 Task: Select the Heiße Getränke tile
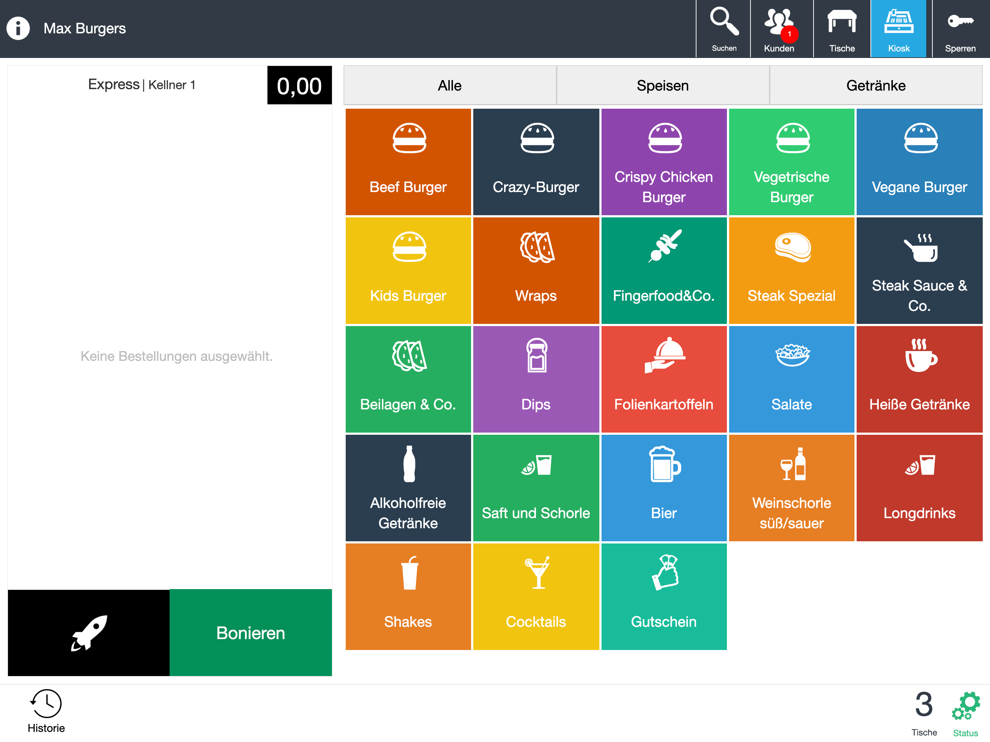point(919,379)
